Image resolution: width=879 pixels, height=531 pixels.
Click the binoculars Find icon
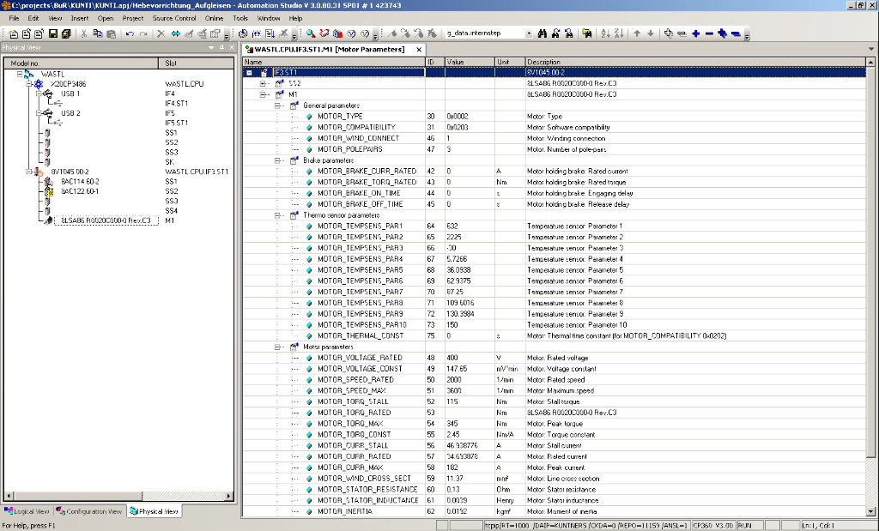coord(543,33)
